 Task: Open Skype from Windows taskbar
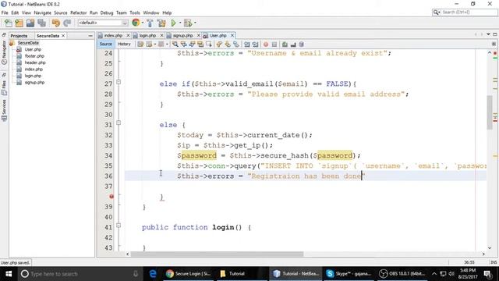(349, 274)
